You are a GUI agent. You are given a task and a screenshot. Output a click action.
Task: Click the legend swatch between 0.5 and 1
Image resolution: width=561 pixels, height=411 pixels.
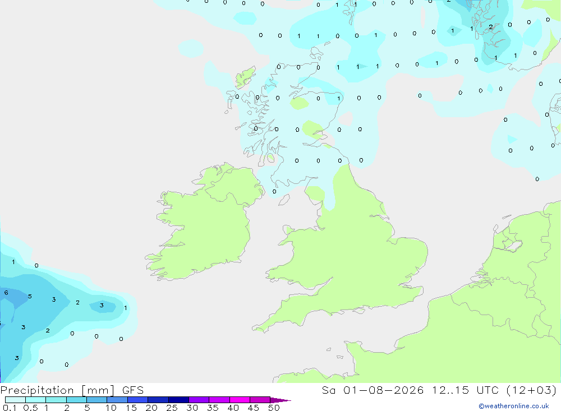pyautogui.click(x=36, y=400)
